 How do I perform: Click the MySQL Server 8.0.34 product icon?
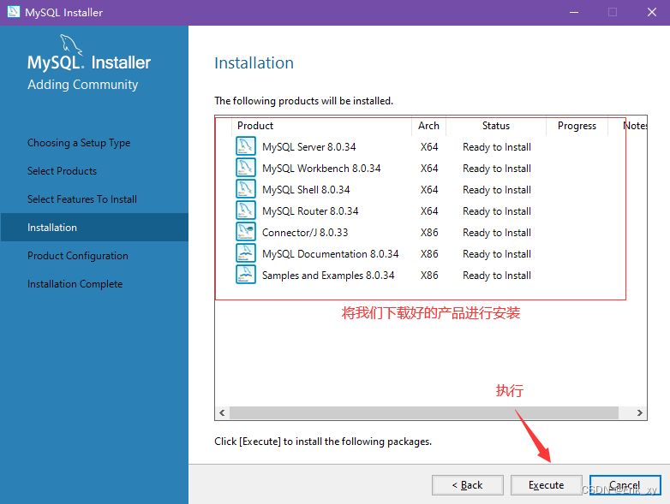click(246, 146)
